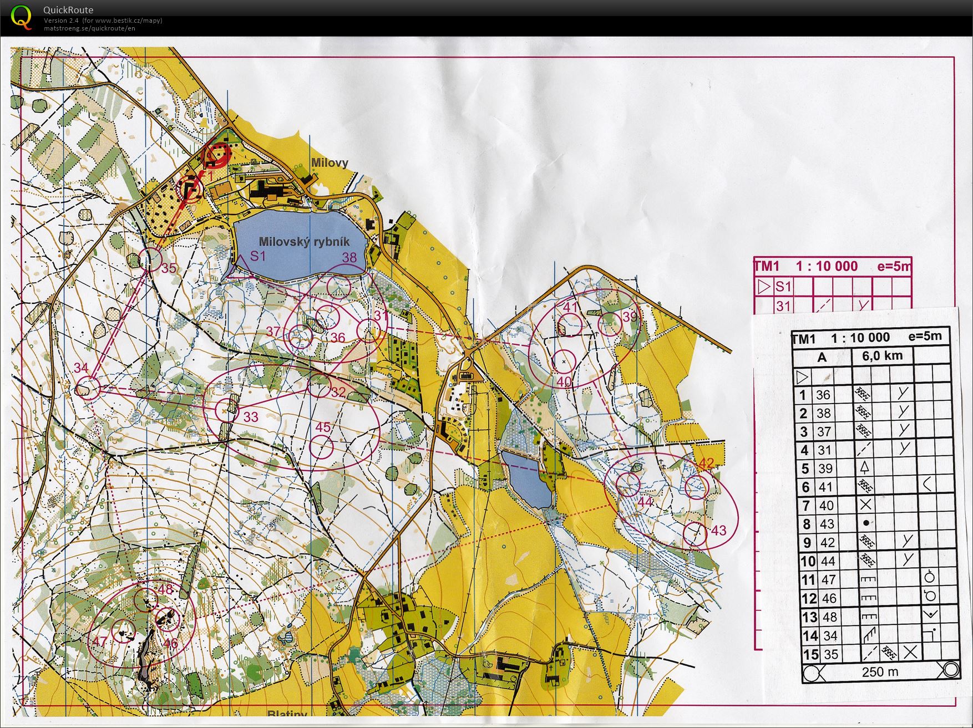The image size is (973, 728).
Task: Click the Milovský rybník lake label
Action: tap(305, 241)
